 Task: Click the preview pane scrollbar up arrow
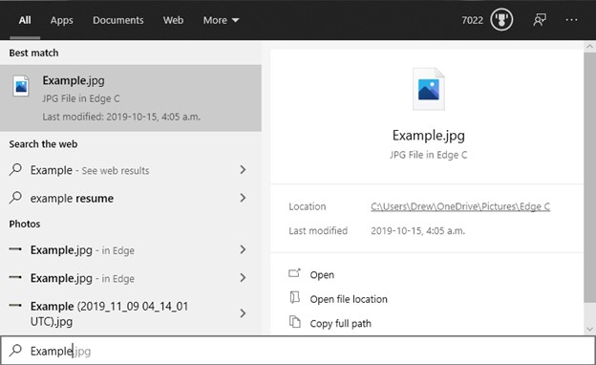(589, 47)
